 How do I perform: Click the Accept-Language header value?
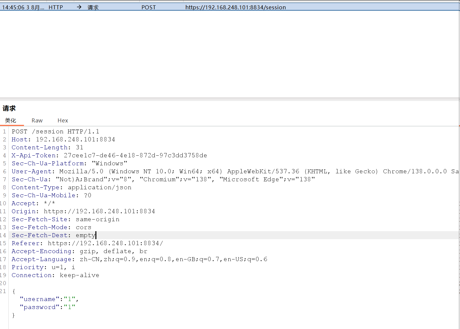pyautogui.click(x=173, y=259)
